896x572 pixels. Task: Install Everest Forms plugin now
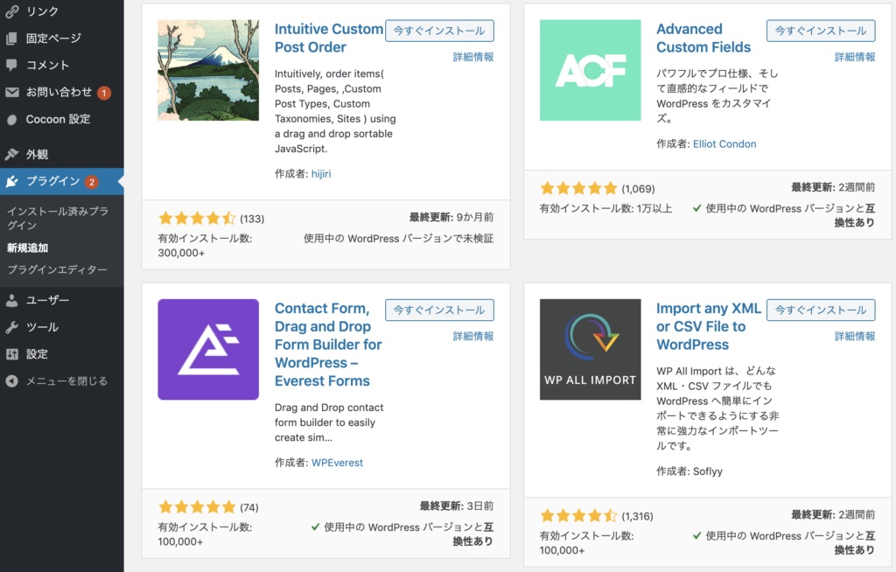click(x=439, y=310)
